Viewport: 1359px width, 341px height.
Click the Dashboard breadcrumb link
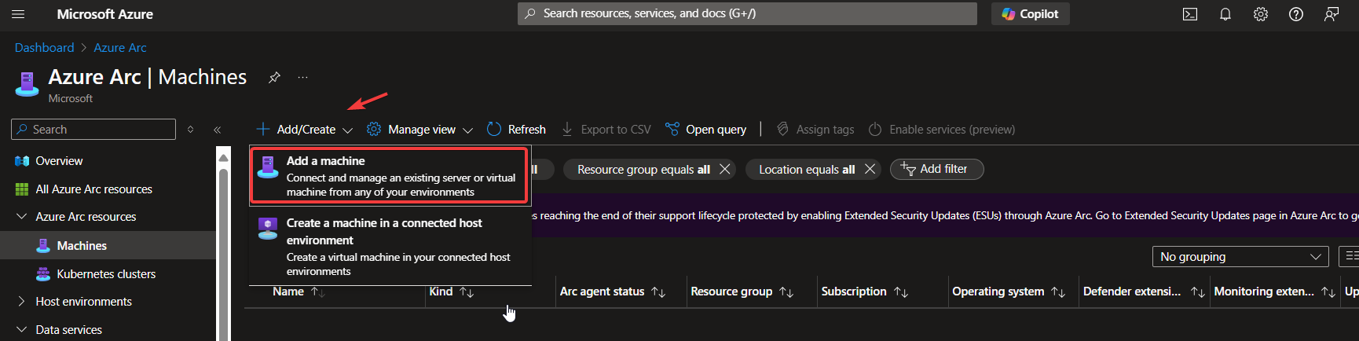44,48
